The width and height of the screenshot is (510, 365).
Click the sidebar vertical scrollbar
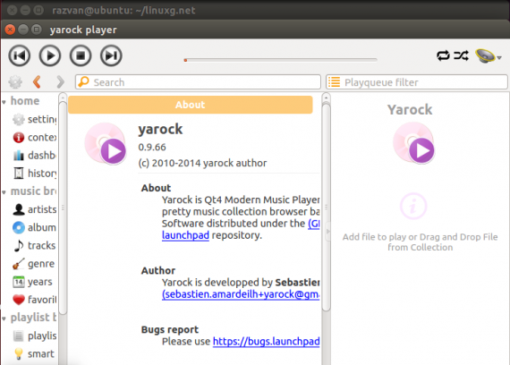(x=63, y=208)
